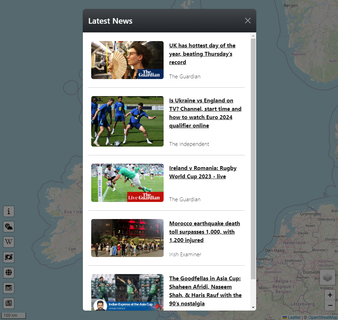The height and width of the screenshot is (320, 338).
Task: Click the globe icon button
Action: 9,272
